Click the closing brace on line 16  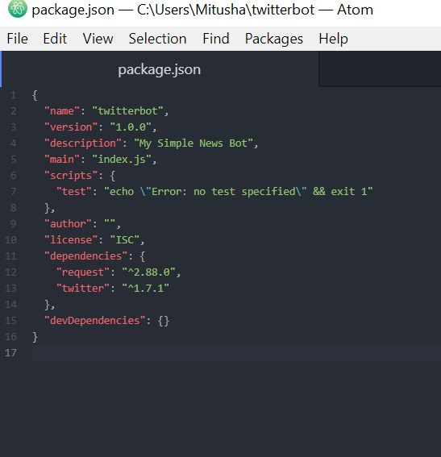point(35,337)
